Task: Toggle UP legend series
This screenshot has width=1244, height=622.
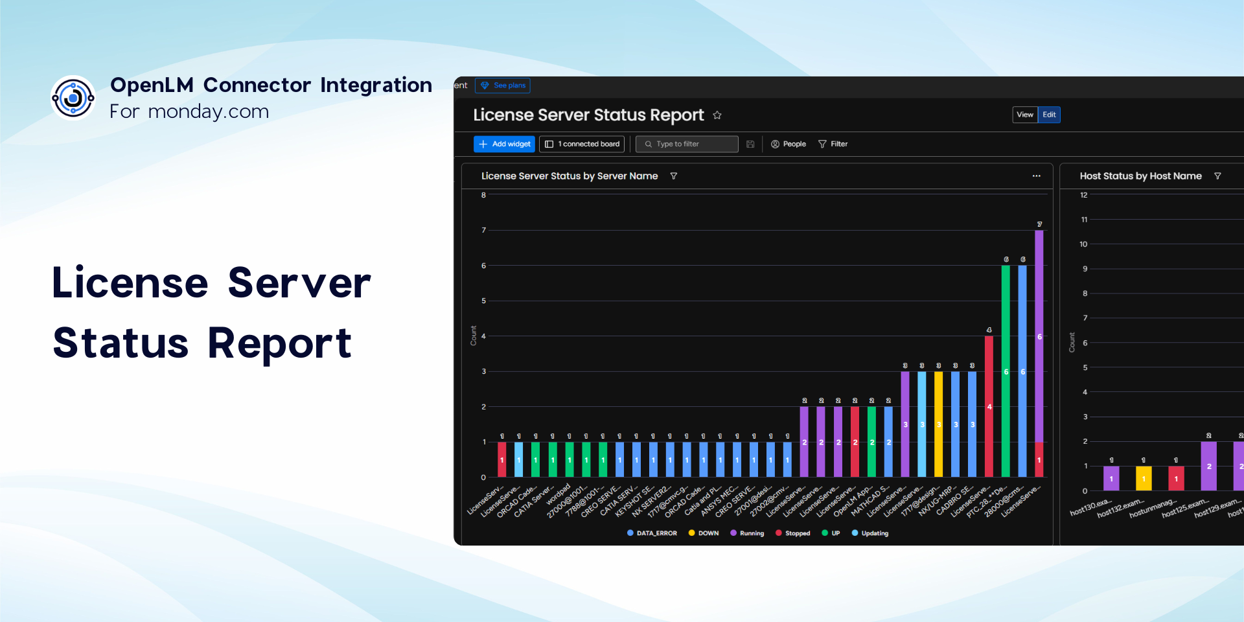Action: [x=831, y=533]
